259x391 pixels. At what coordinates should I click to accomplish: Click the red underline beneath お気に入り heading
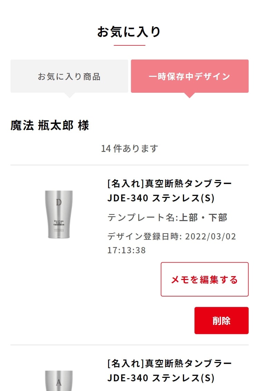(x=129, y=45)
